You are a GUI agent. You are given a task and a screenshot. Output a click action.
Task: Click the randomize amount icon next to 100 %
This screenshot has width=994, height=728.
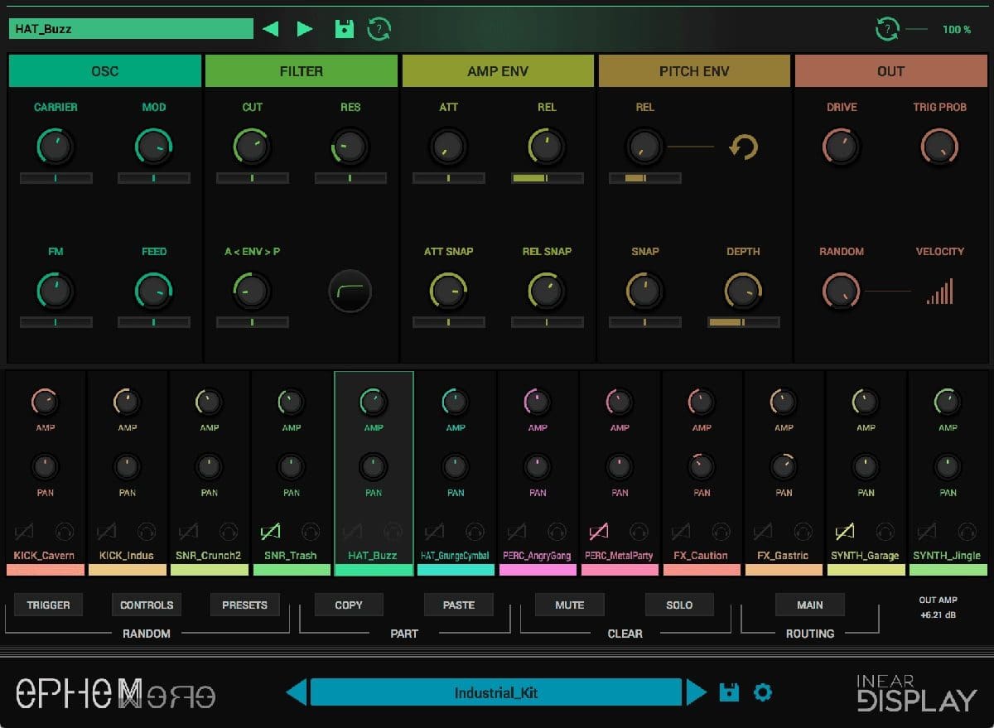(887, 29)
